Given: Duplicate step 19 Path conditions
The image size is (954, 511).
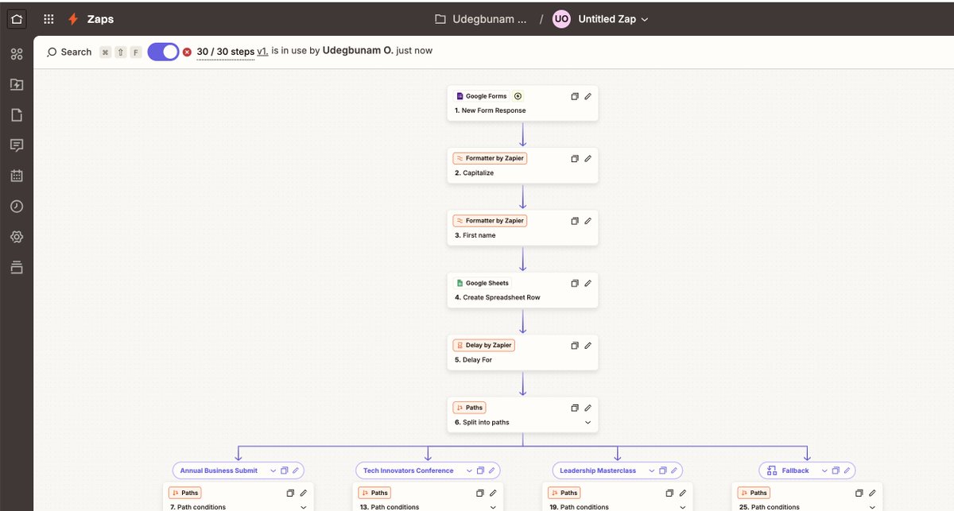Looking at the screenshot, I should 669,493.
